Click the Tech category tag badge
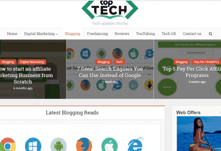 119,62
